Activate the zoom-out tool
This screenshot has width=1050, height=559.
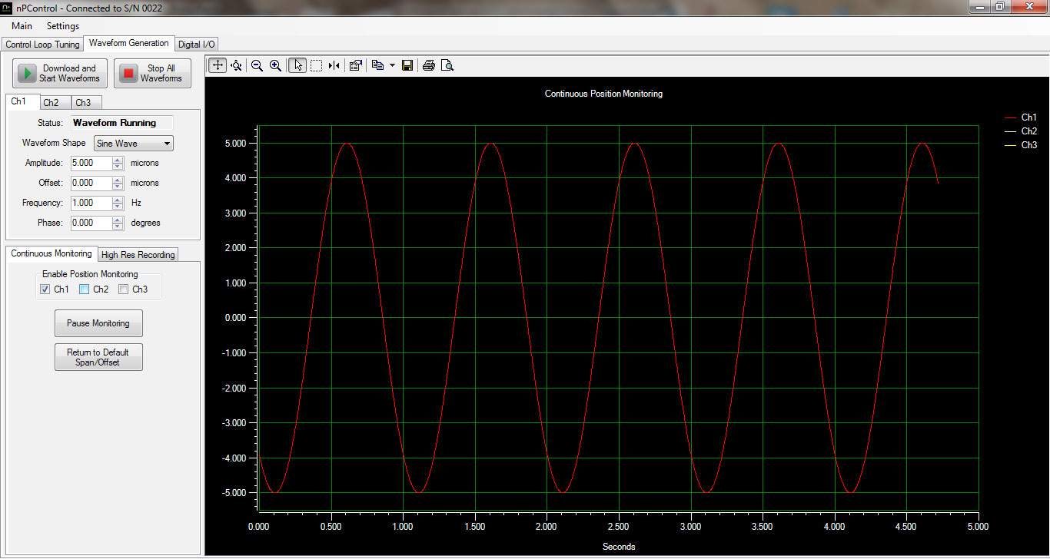point(258,65)
